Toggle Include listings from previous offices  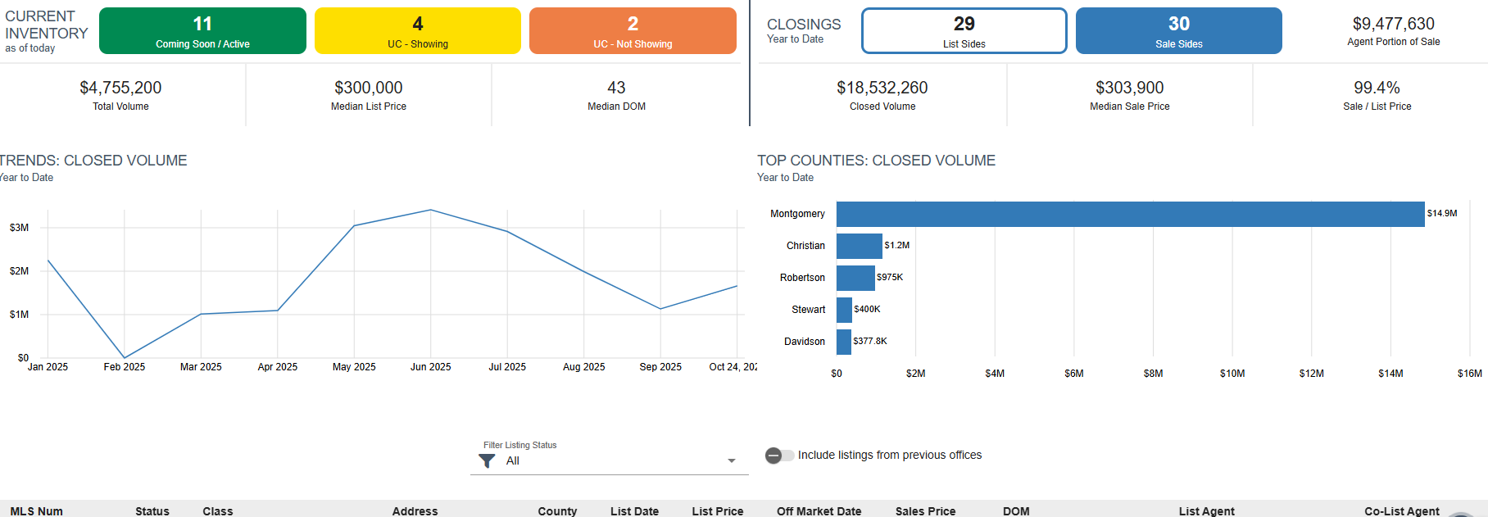point(779,456)
